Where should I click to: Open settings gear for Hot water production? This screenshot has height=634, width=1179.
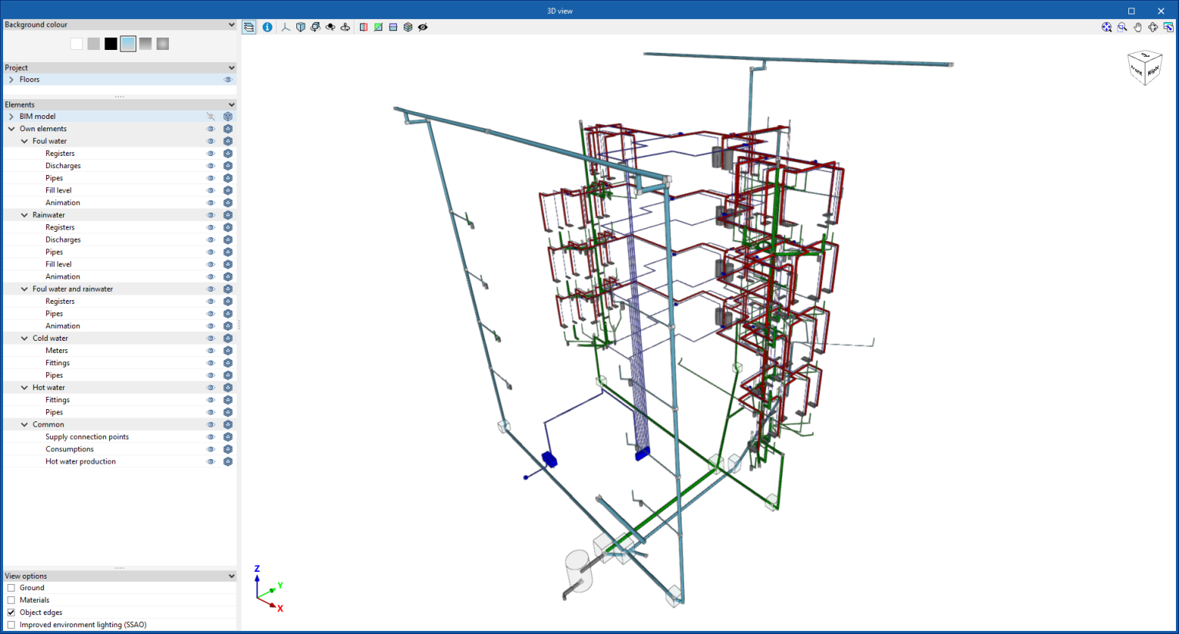coord(227,461)
